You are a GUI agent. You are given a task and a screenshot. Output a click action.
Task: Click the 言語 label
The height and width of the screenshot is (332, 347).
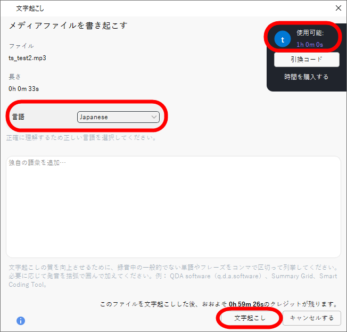coord(18,117)
